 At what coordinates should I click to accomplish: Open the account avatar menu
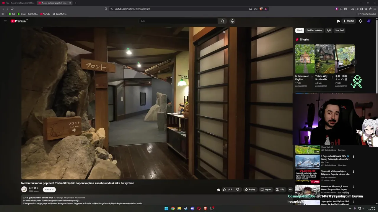click(369, 21)
